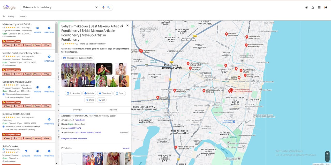The width and height of the screenshot is (331, 165).
Task: Open the Google apps grid
Action: tap(319, 8)
